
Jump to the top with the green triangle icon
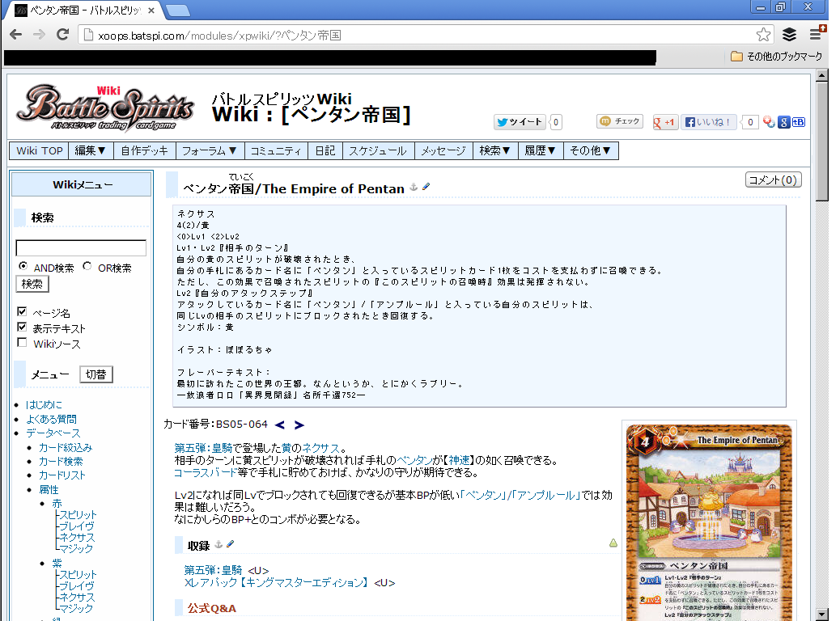613,543
